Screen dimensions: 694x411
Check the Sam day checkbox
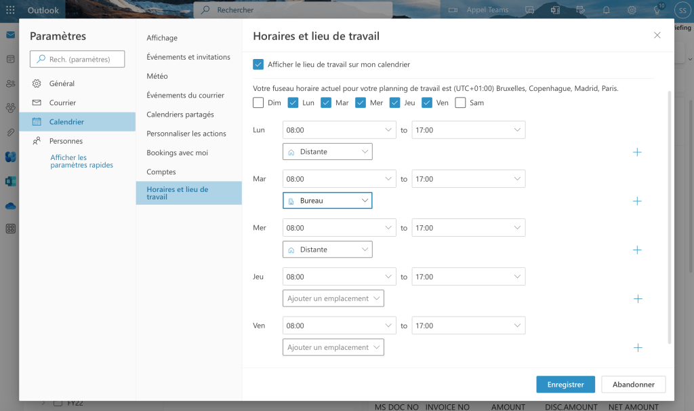coord(461,103)
